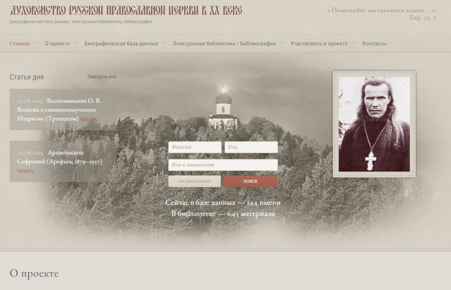The width and height of the screenshot is (451, 290).
Task: Expand the Расширенный search options
Action: [x=194, y=181]
